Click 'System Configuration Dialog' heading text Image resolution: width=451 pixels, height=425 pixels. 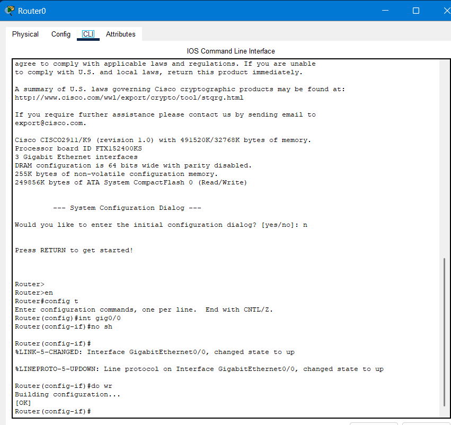pos(127,208)
